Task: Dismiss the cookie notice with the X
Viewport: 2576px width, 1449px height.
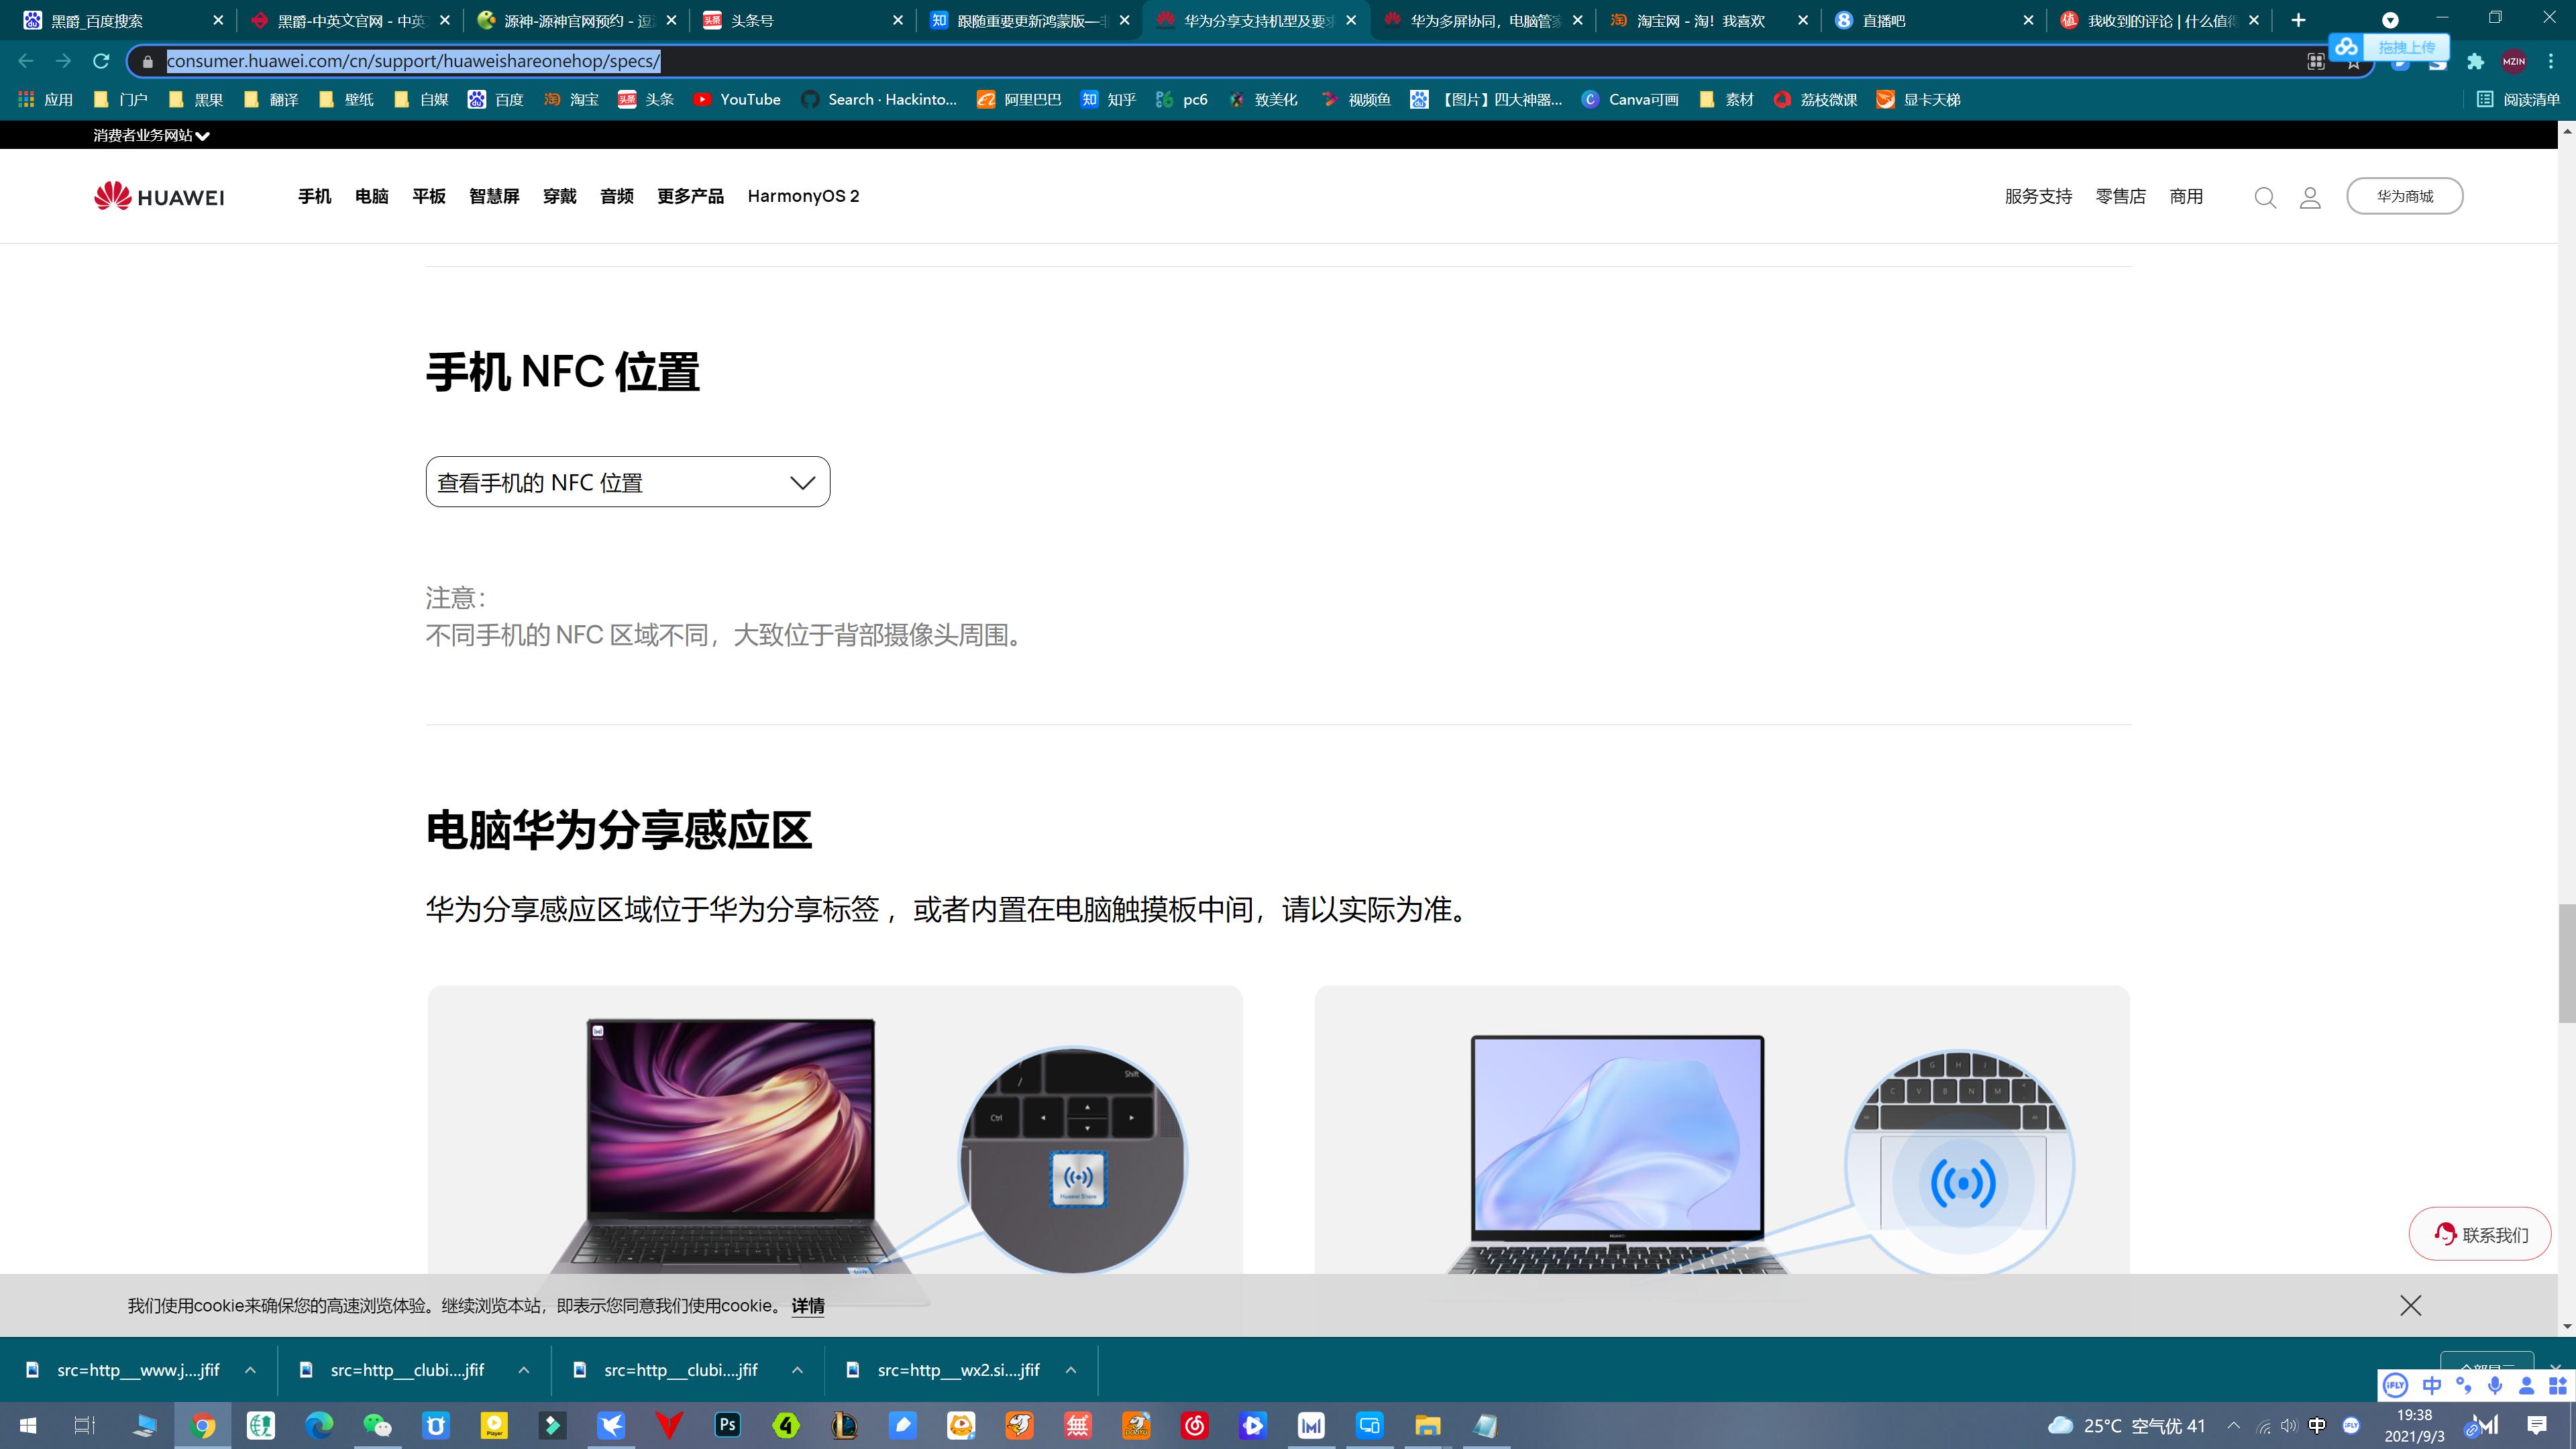Action: click(x=2410, y=1305)
